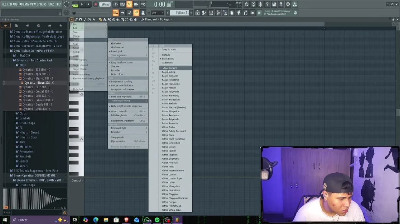This screenshot has height=224, width=400.
Task: Select the paint brush tool
Action: [105, 20]
